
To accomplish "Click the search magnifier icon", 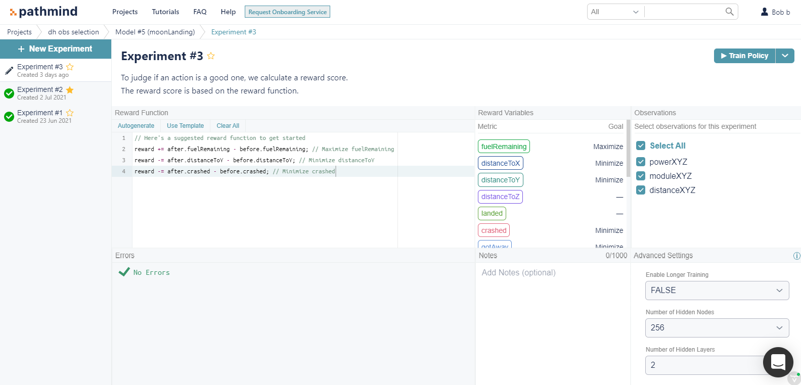I will 729,12.
